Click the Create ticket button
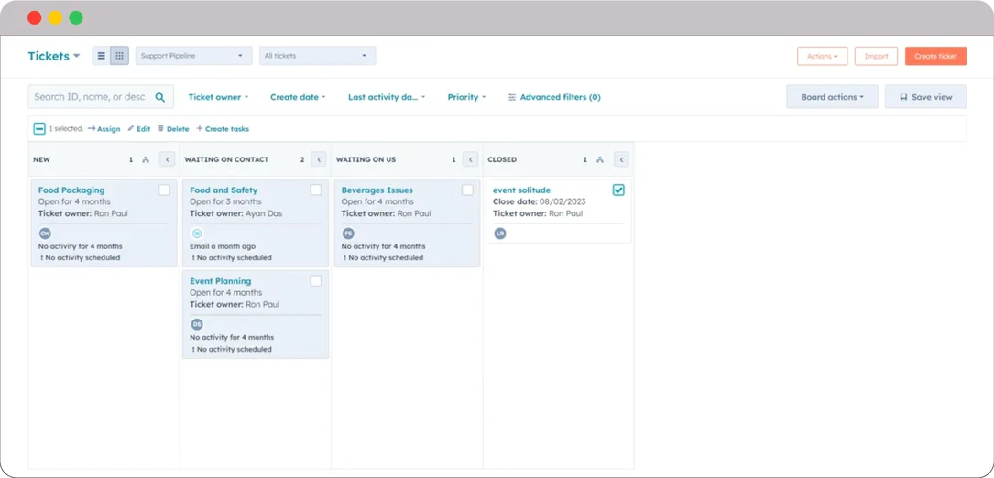The height and width of the screenshot is (478, 994). coord(935,56)
